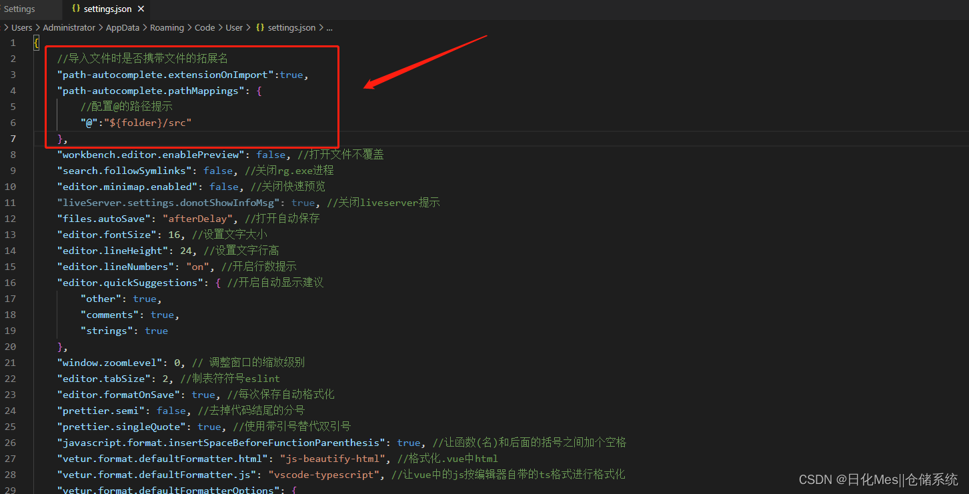Click the comment 去掉代码结尾的分号

click(251, 411)
